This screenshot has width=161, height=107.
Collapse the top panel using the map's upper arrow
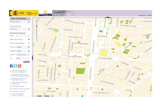tap(108, 17)
